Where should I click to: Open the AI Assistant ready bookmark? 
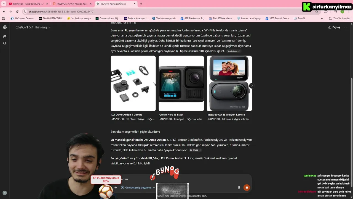pyautogui.click(x=80, y=19)
